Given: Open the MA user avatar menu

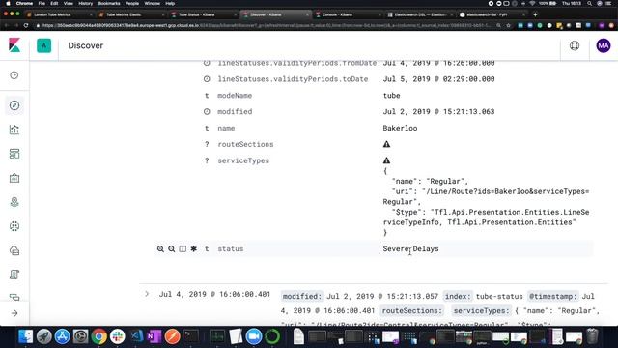Looking at the screenshot, I should [603, 45].
